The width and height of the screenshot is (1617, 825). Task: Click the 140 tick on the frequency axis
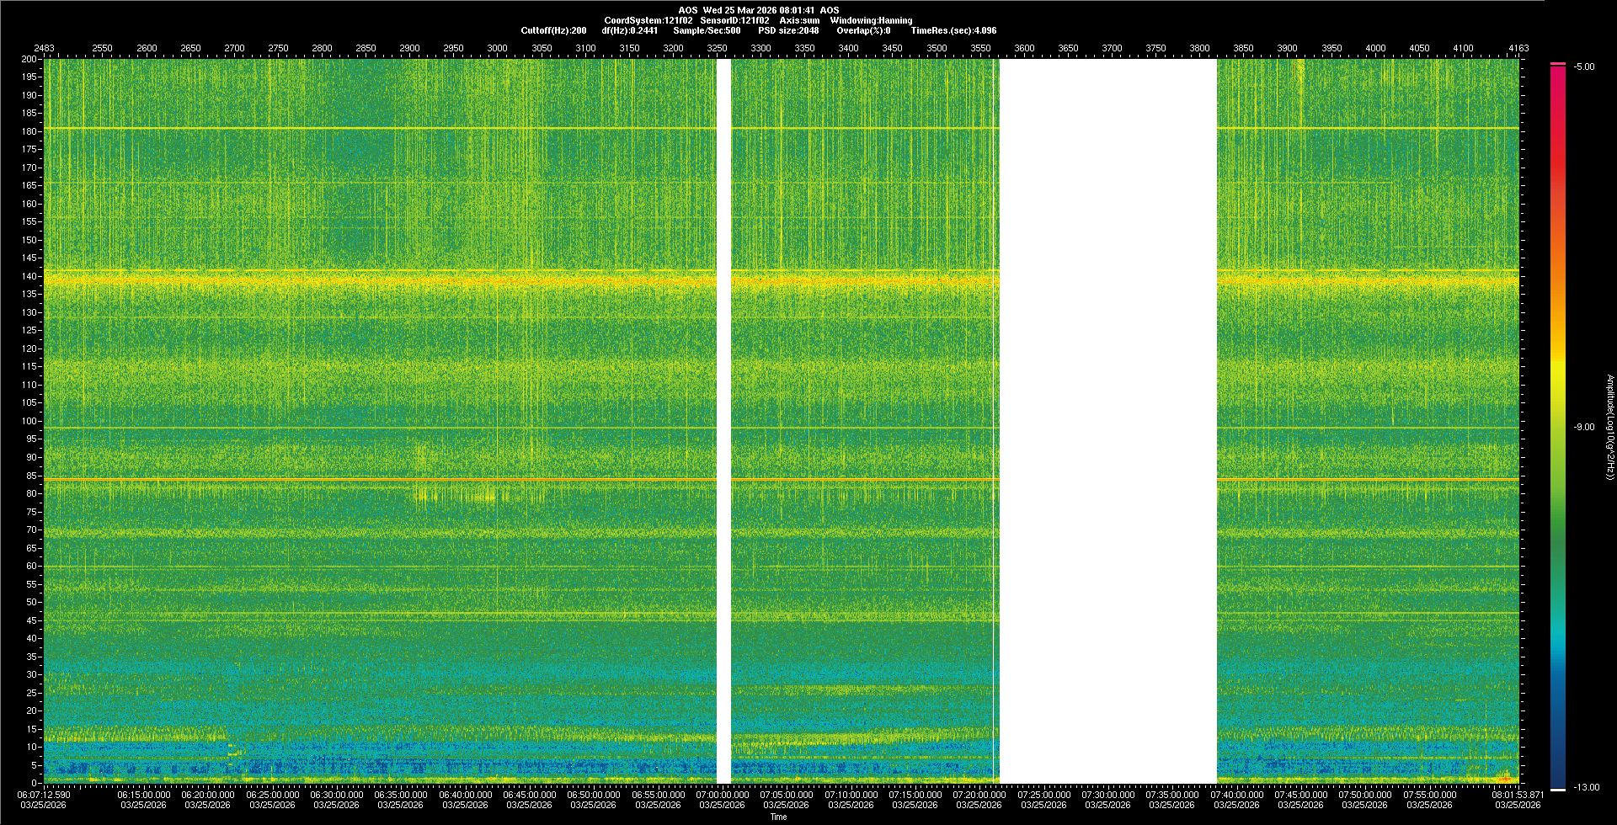click(x=29, y=276)
